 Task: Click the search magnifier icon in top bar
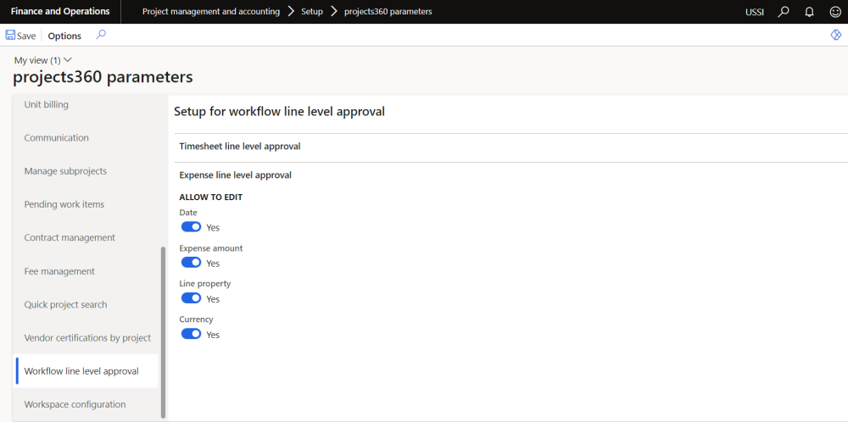coord(784,12)
